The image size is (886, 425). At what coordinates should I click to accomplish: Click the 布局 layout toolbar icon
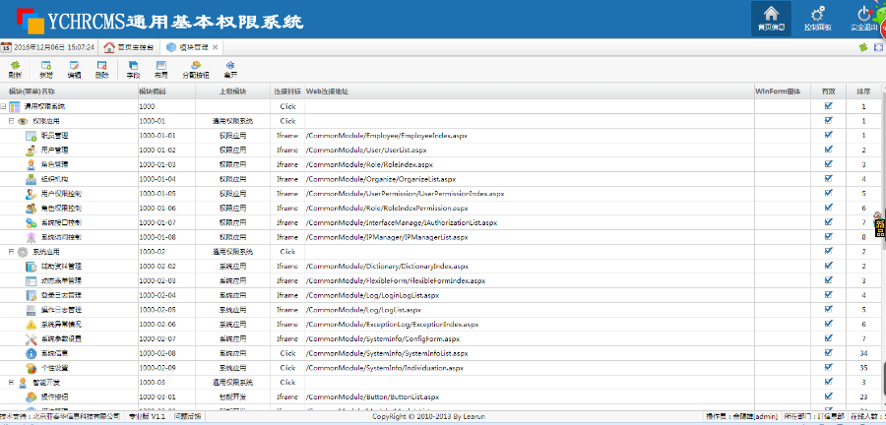coord(160,68)
